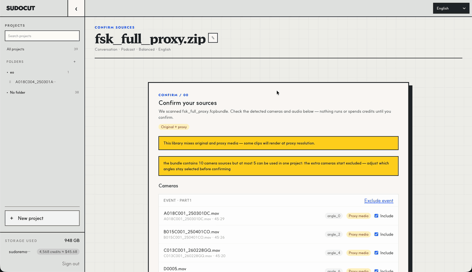Image resolution: width=472 pixels, height=272 pixels.
Task: Collapse the sidebar with the chevron button
Action: (76, 9)
